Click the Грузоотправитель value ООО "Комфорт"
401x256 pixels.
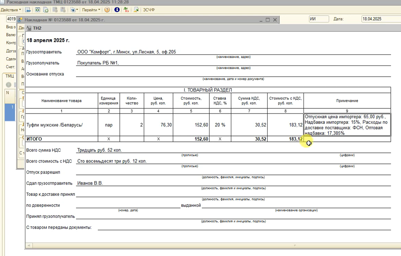pos(127,52)
